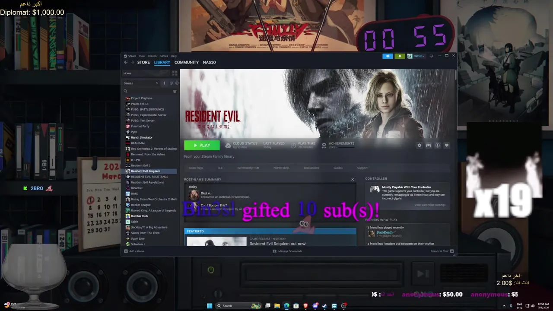
Task: Open game settings gear icon
Action: pyautogui.click(x=419, y=146)
